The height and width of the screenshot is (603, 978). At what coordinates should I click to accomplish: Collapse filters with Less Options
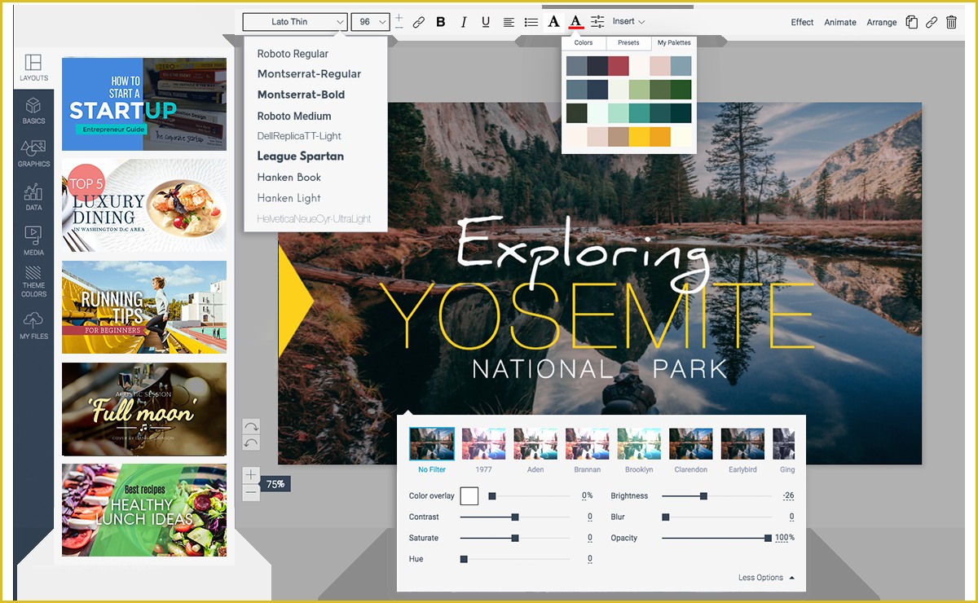coord(766,578)
